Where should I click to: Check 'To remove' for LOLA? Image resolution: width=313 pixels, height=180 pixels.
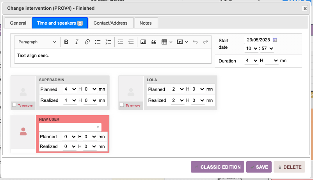tap(122, 105)
